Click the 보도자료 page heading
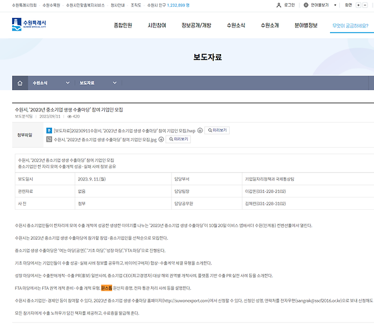The image size is (374, 324). click(x=208, y=57)
